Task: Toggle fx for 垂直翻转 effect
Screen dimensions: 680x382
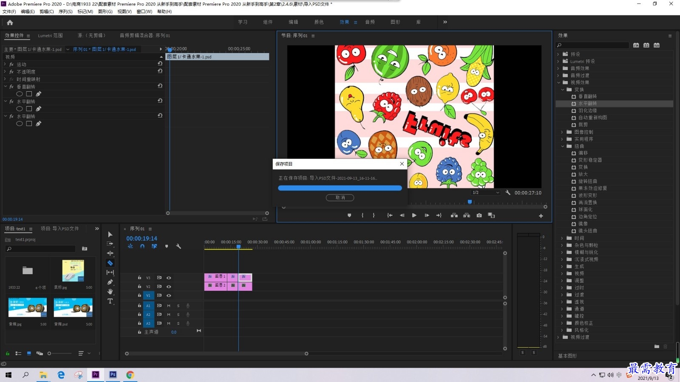Action: [11, 87]
